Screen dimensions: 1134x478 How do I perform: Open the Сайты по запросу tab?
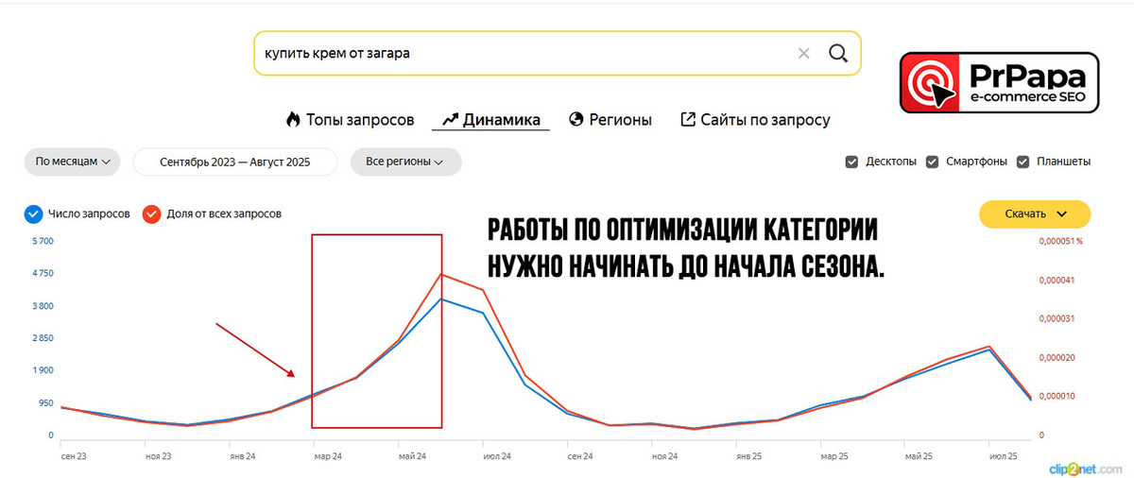[755, 119]
